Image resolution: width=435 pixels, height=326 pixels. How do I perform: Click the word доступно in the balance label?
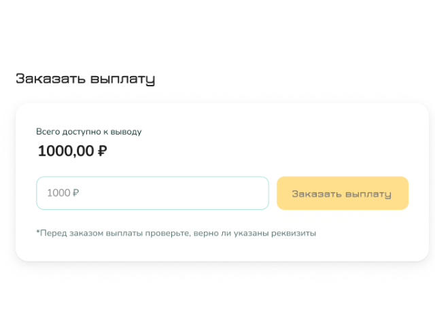[80, 132]
